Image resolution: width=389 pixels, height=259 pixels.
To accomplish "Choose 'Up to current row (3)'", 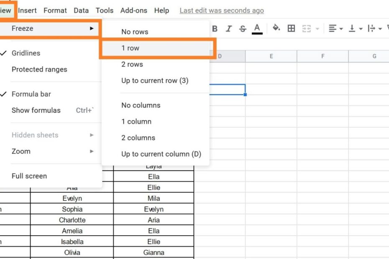I will pos(155,81).
